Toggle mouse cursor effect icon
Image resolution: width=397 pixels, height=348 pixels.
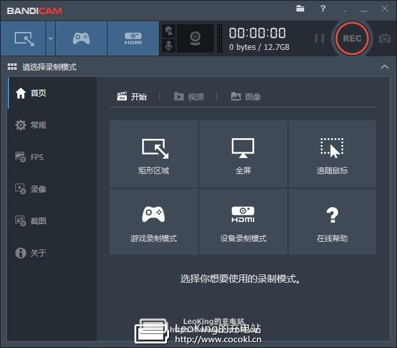169,31
